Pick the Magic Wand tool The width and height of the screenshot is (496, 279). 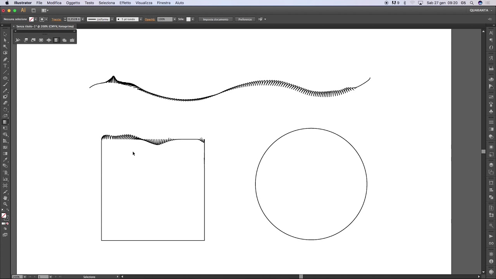point(5,46)
